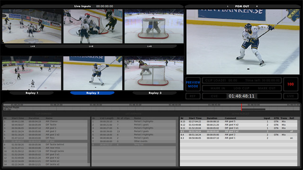This screenshot has width=303, height=170.
Task: Click the red 100 speed indicator
Action: [x=290, y=84]
